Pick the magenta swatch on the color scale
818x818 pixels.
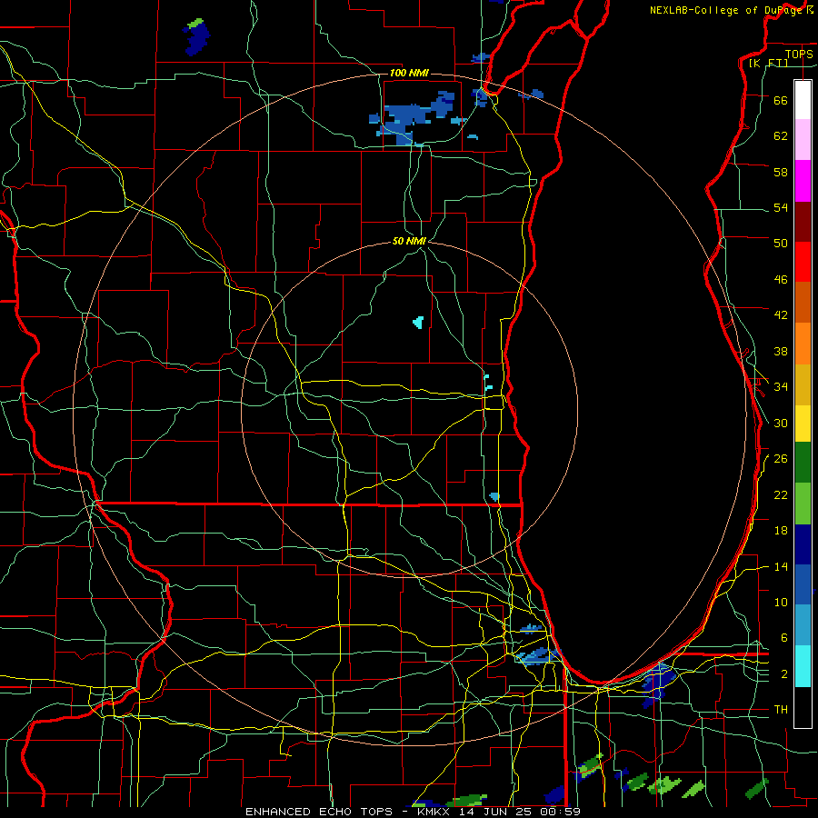coord(803,181)
